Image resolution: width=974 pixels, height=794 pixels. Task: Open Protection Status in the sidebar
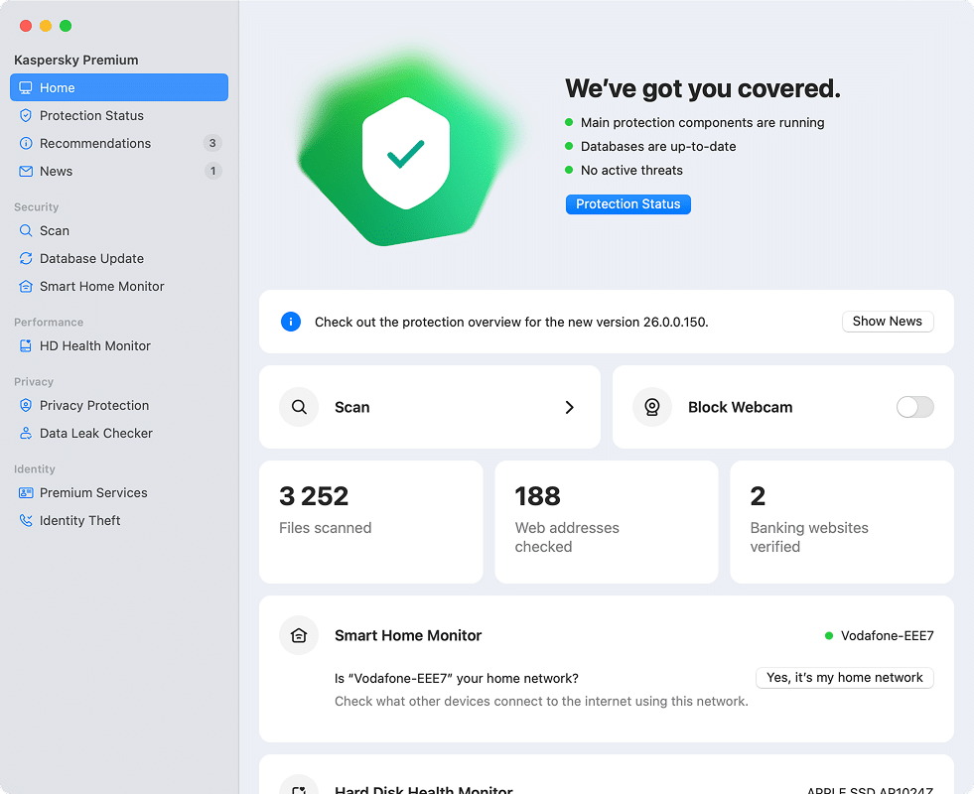click(x=119, y=115)
